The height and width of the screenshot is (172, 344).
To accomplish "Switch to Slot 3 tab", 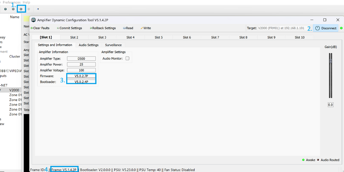I will tap(102, 37).
